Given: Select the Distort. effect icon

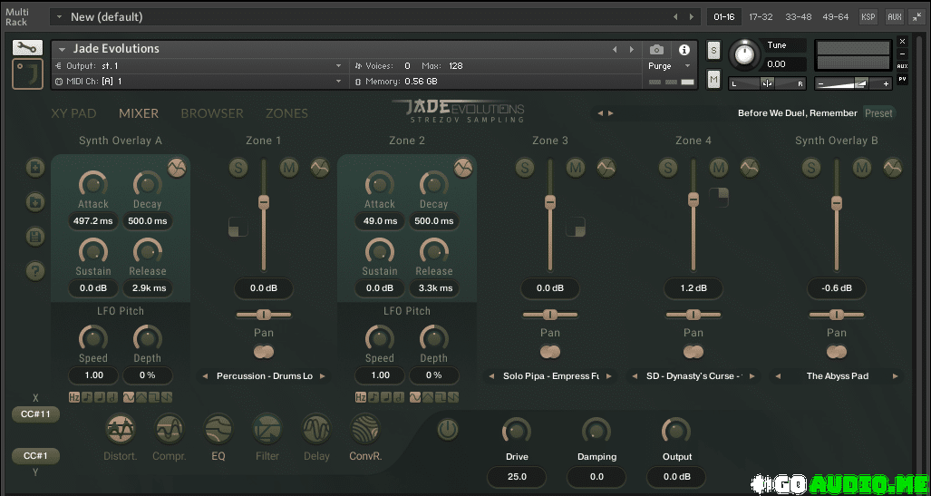Looking at the screenshot, I should pyautogui.click(x=121, y=429).
